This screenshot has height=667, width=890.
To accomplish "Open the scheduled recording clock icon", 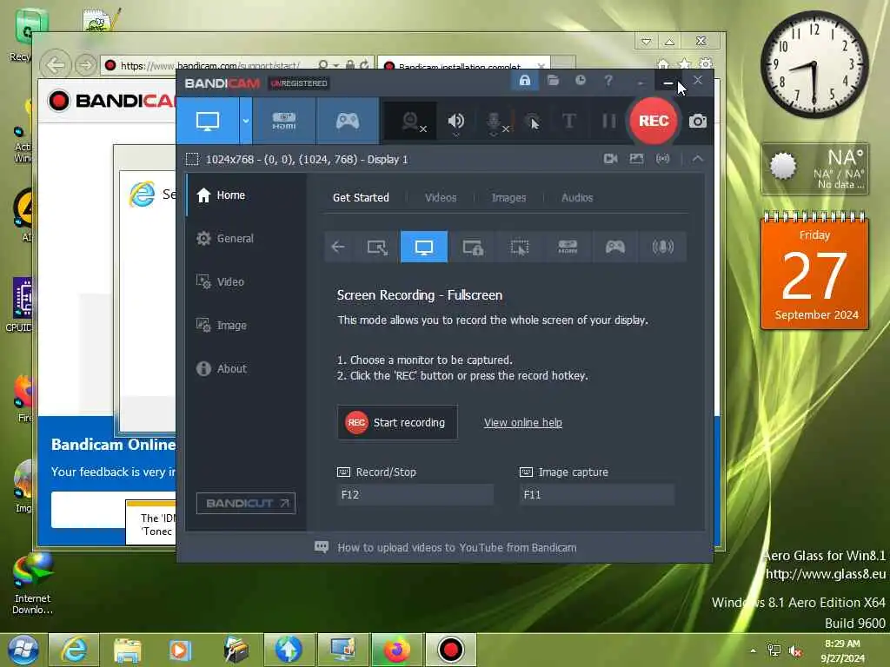I will click(580, 81).
